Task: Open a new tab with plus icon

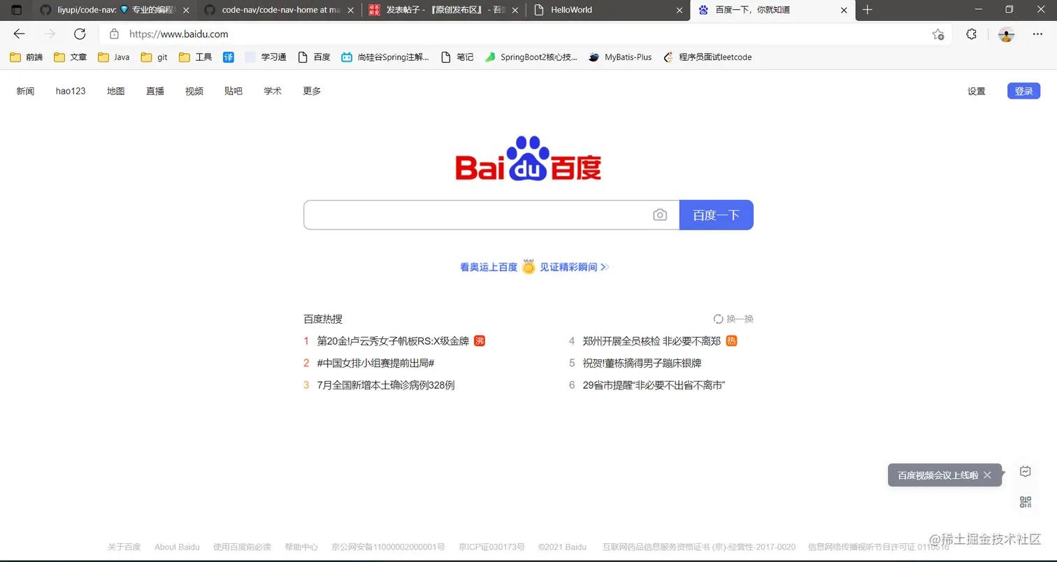Action: [868, 10]
